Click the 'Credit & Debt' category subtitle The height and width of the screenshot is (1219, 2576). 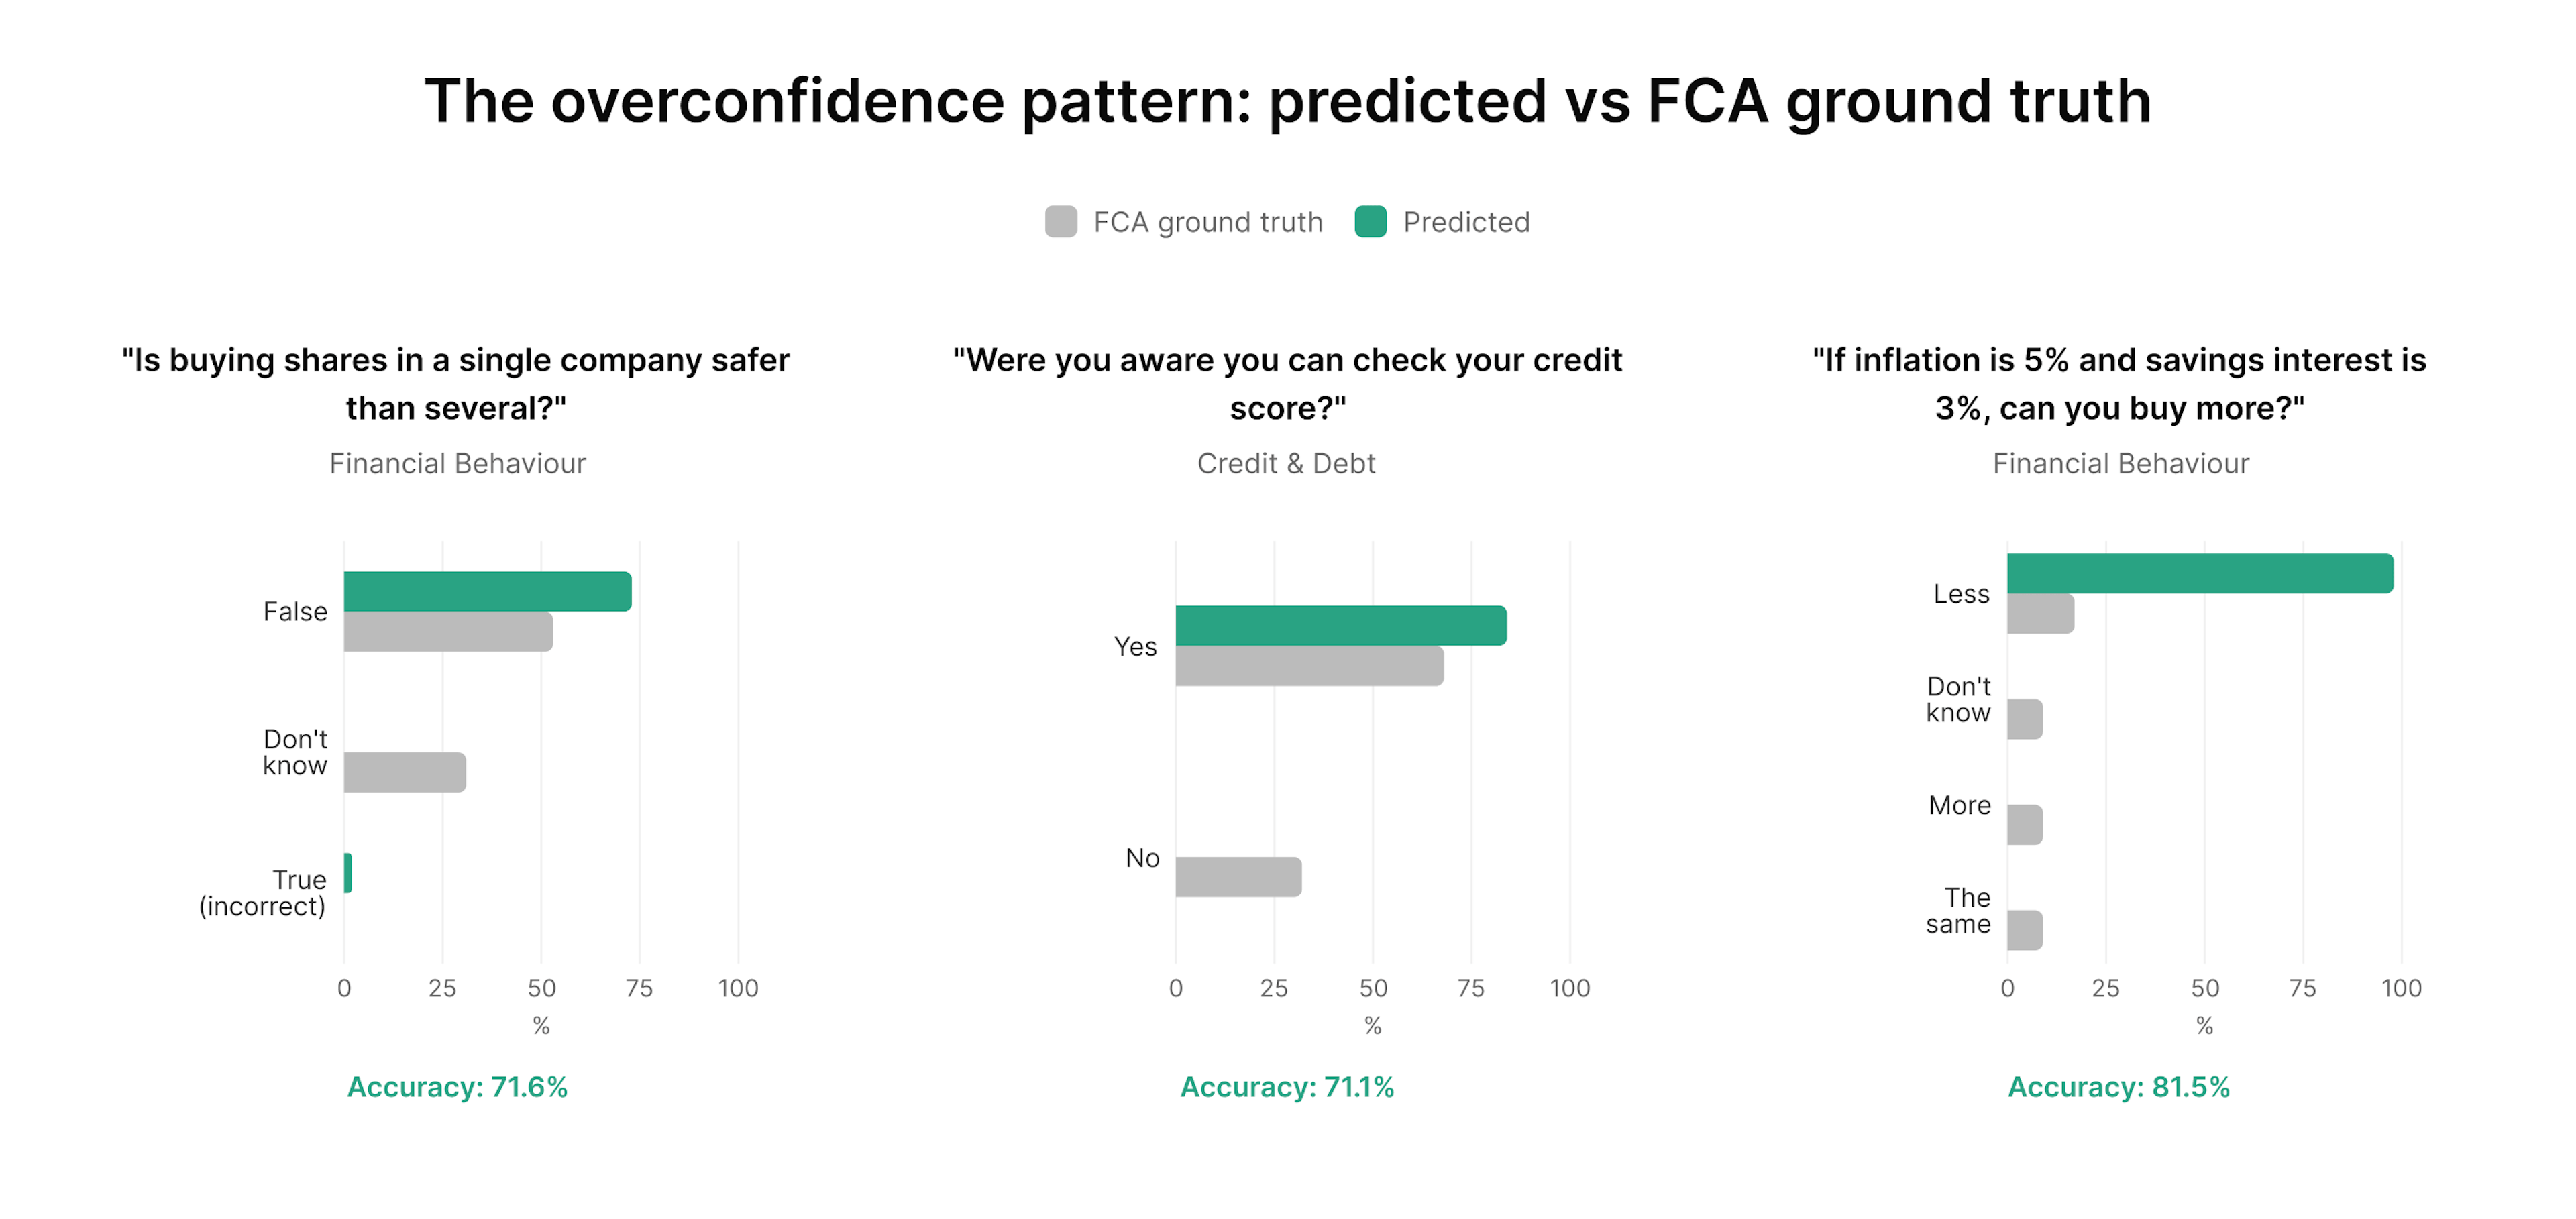1286,463
